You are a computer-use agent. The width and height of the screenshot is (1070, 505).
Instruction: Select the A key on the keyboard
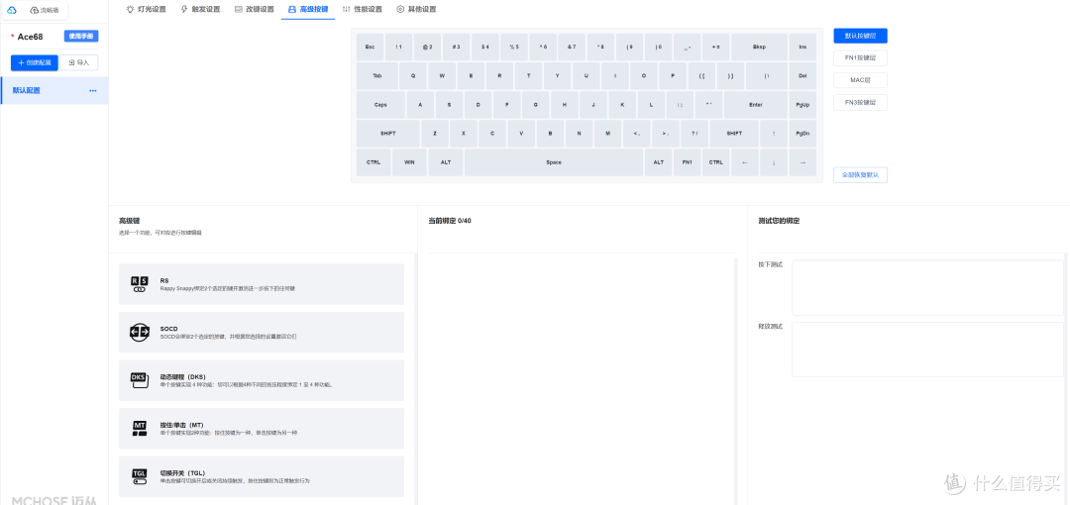[x=420, y=105]
